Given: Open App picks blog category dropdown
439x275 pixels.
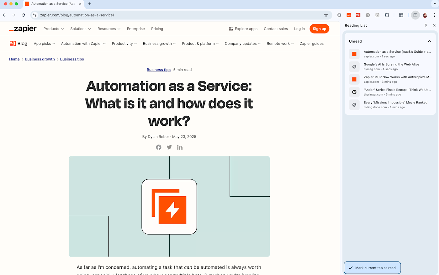Looking at the screenshot, I should [x=44, y=44].
